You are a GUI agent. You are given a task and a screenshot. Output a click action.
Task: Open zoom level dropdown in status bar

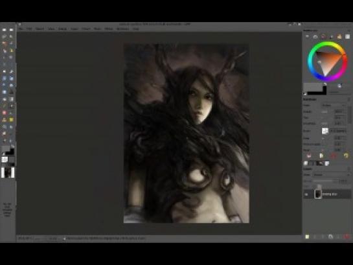click(x=53, y=238)
